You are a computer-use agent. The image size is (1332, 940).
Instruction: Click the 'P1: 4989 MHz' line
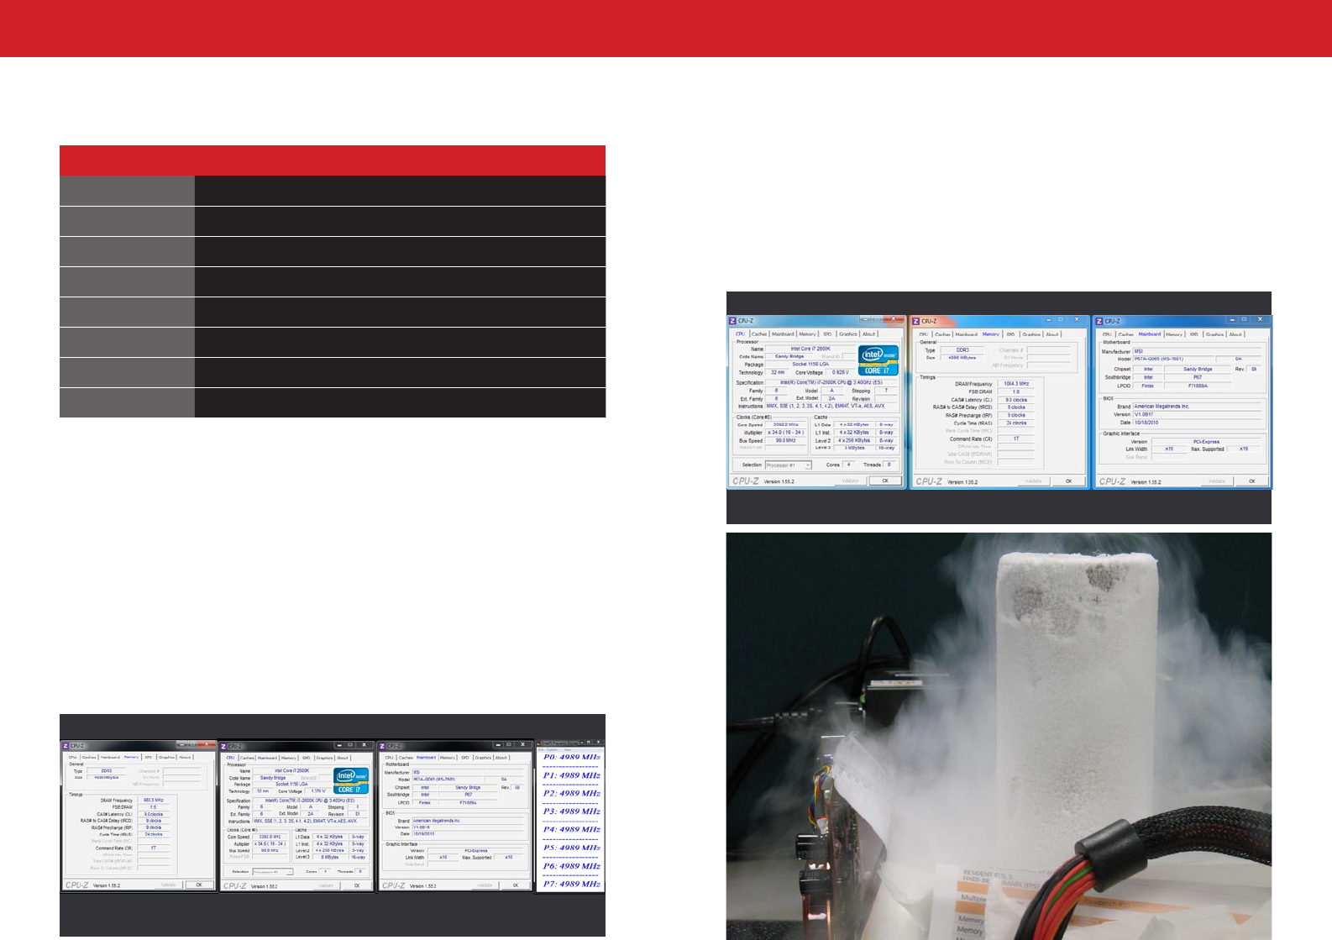572,775
